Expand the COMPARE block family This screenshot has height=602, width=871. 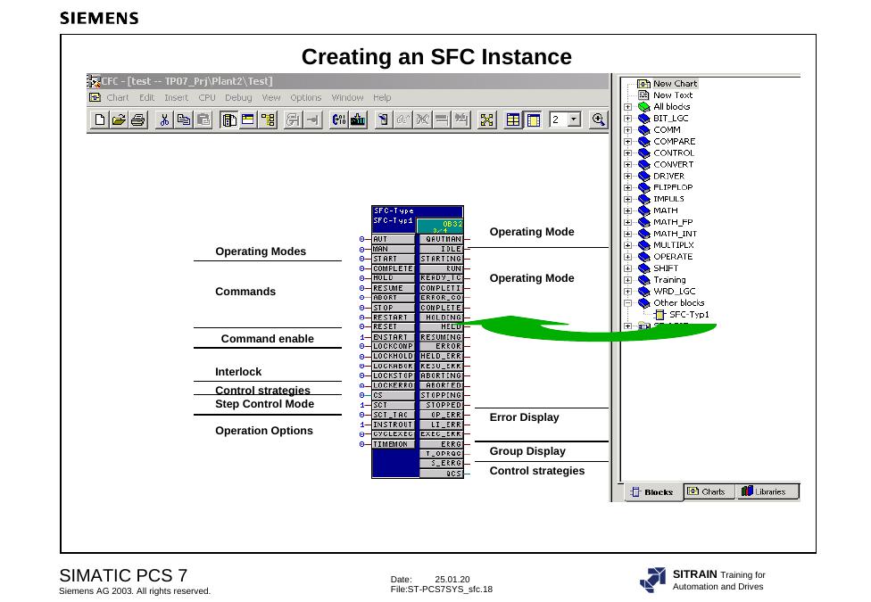coord(627,142)
